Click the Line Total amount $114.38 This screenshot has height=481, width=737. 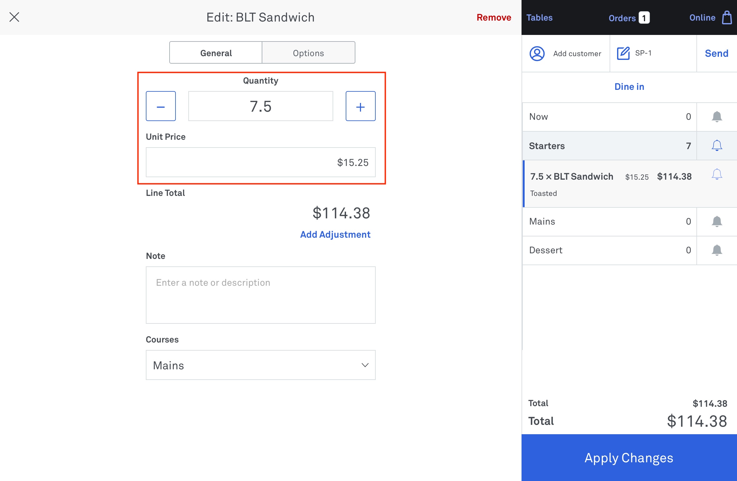pos(341,213)
